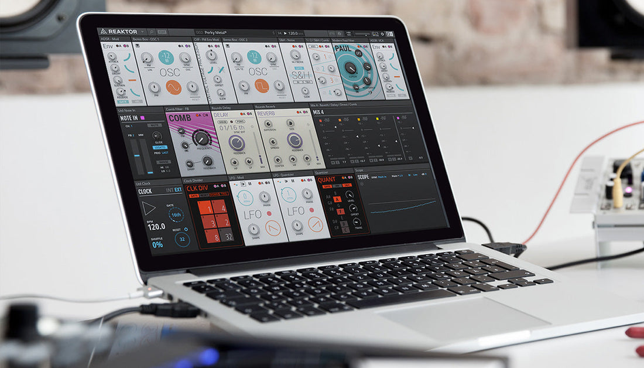Switch CLOCK source to EXT

(x=178, y=190)
